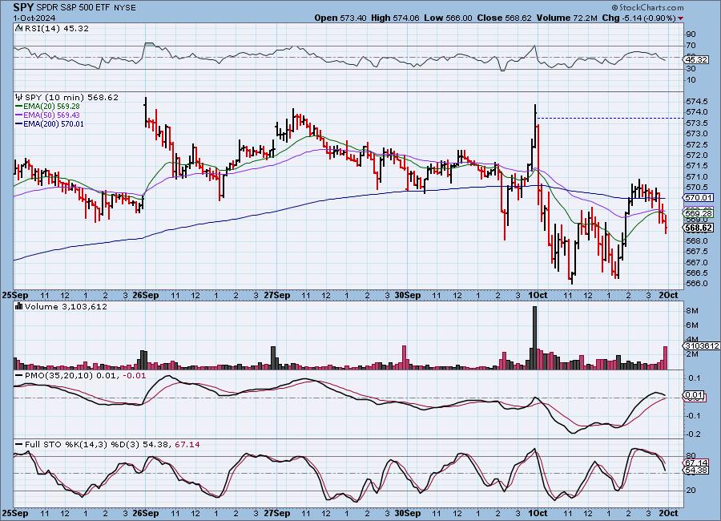
Task: Click the 45.32 value tag on RSI axis
Action: point(696,60)
